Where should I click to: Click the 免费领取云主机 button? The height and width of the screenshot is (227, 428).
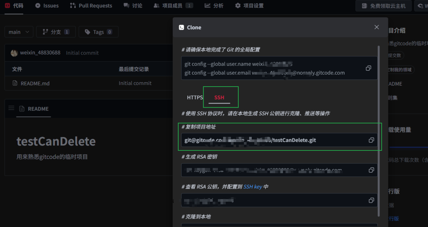pos(383,6)
